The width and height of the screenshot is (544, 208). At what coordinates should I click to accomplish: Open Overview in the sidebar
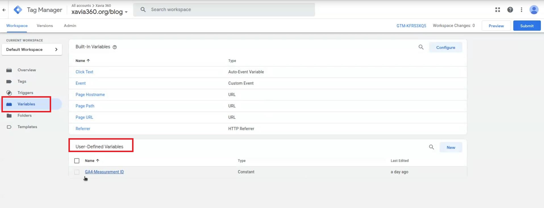coord(27,70)
